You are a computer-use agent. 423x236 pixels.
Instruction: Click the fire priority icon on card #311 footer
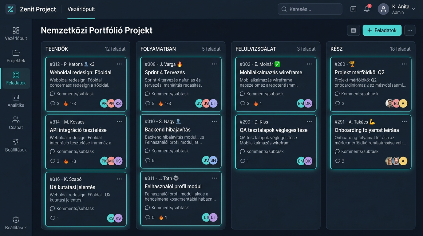161,217
